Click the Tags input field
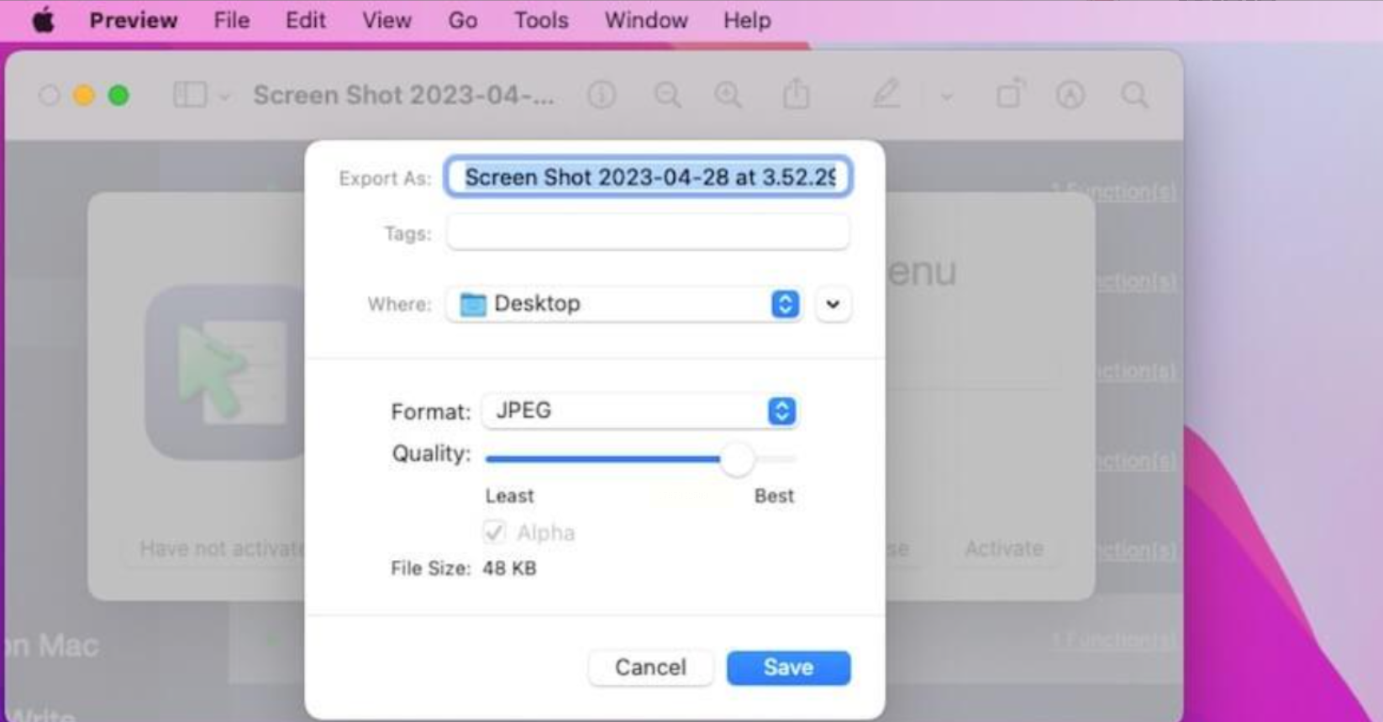The image size is (1383, 722). (x=648, y=233)
